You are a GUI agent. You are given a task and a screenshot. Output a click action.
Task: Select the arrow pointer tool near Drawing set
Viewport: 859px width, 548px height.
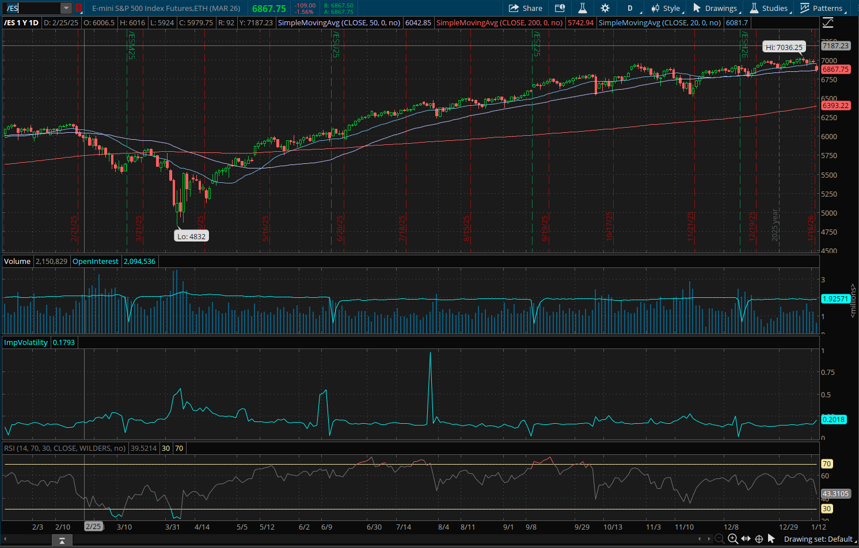pos(772,539)
